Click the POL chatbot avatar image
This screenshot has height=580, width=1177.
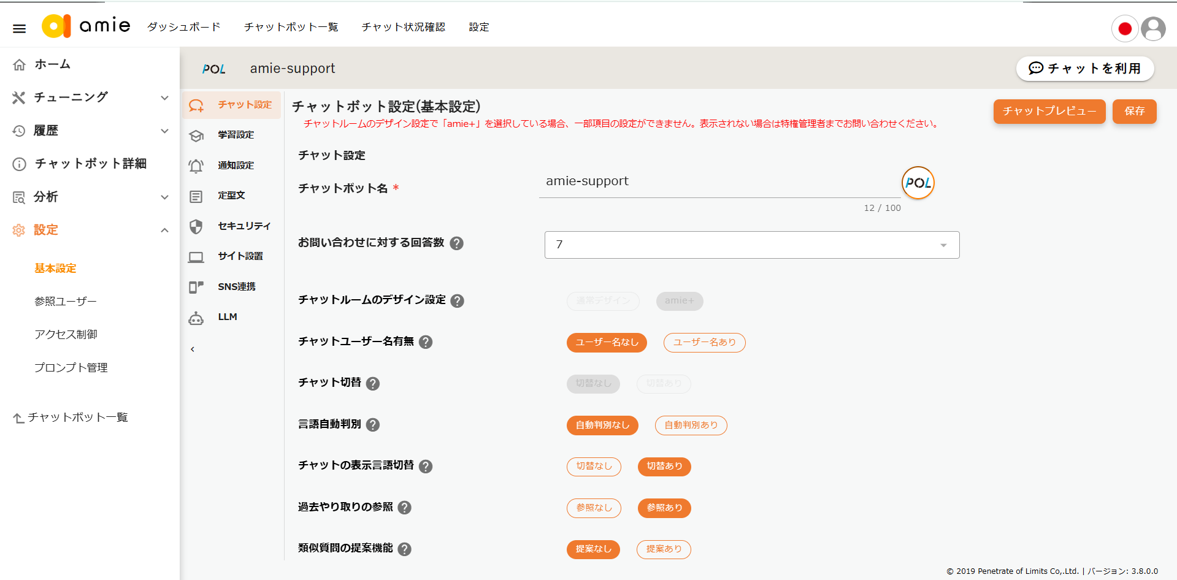(918, 183)
